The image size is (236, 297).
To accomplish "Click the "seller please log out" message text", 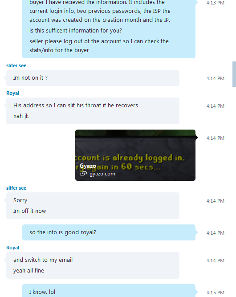I will pyautogui.click(x=99, y=46).
